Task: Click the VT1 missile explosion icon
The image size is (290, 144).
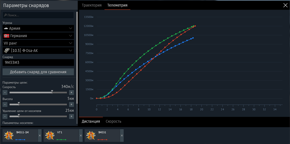Action: (50, 135)
